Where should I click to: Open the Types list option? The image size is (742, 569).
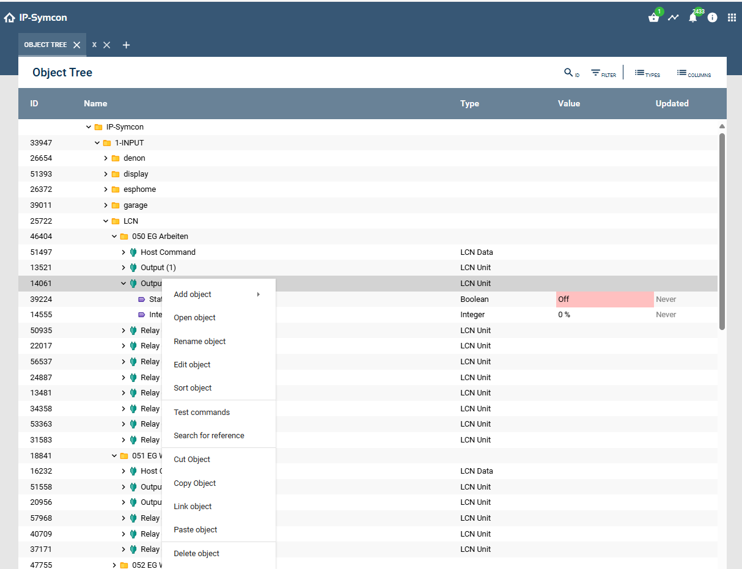647,73
